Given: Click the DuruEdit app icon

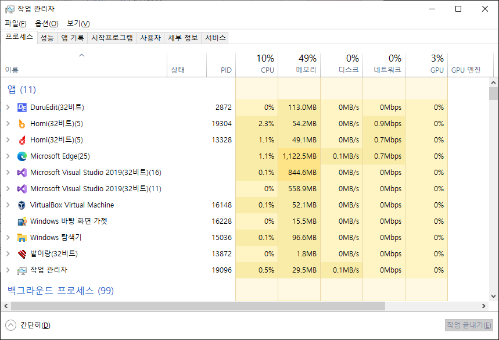Looking at the screenshot, I should point(22,108).
